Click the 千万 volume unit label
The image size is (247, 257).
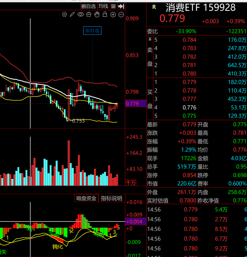pyautogui.click(x=131, y=182)
